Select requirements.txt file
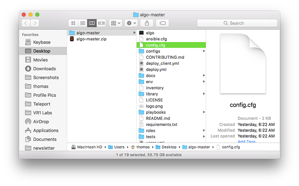 171,124
